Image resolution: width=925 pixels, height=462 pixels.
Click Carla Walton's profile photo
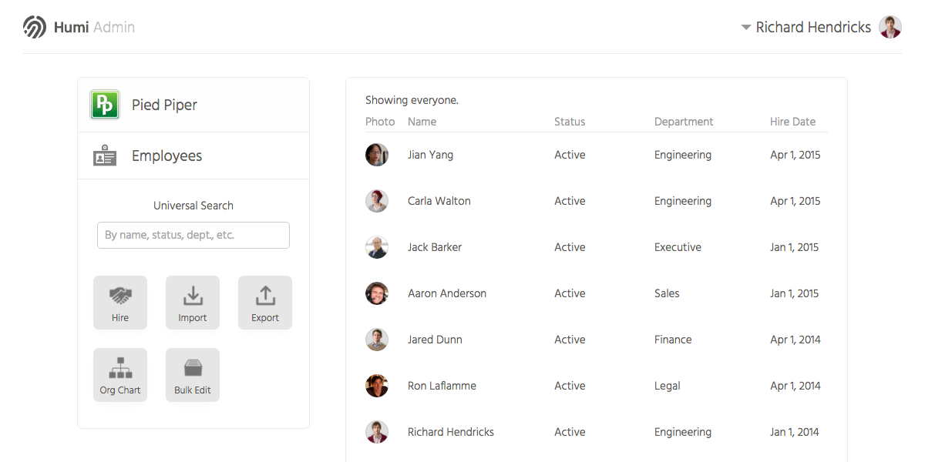377,201
